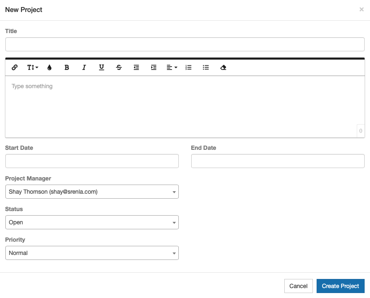Click the Insert Link icon

point(14,67)
